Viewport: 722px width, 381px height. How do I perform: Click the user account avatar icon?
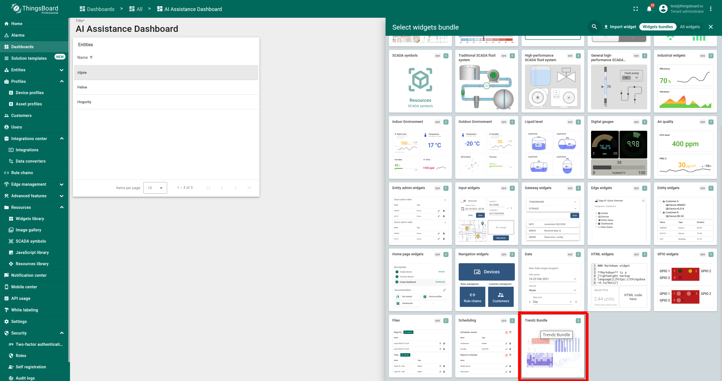[663, 9]
